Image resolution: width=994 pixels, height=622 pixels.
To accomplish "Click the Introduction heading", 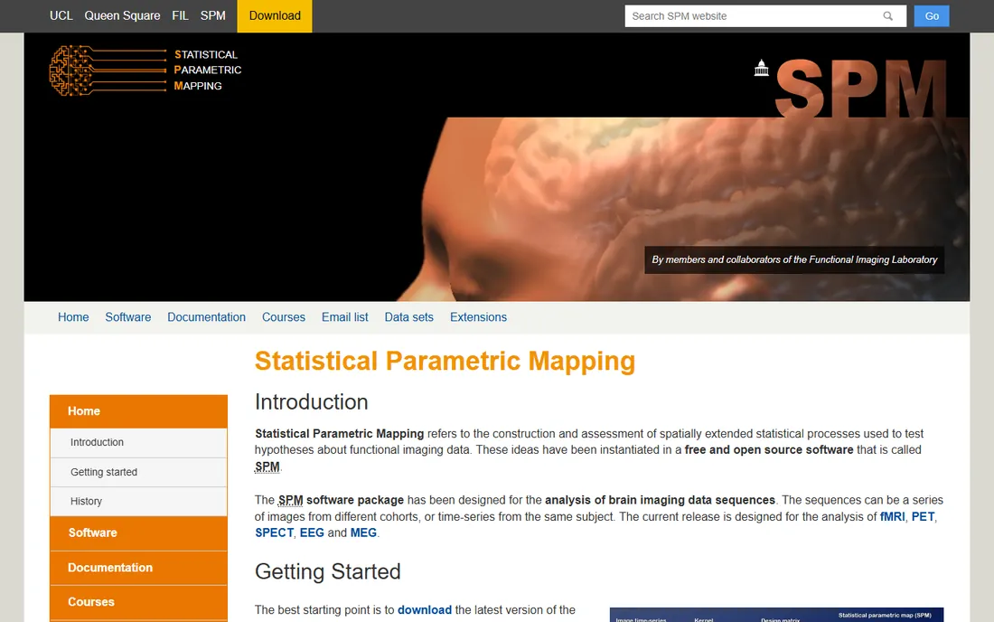I will point(311,402).
